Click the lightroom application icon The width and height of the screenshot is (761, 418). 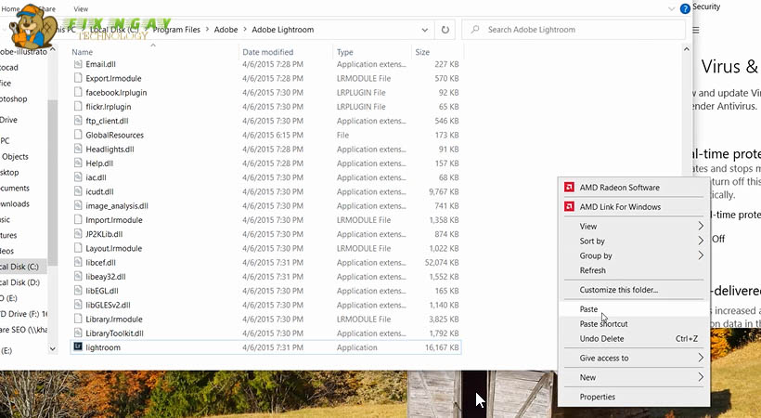click(x=78, y=347)
